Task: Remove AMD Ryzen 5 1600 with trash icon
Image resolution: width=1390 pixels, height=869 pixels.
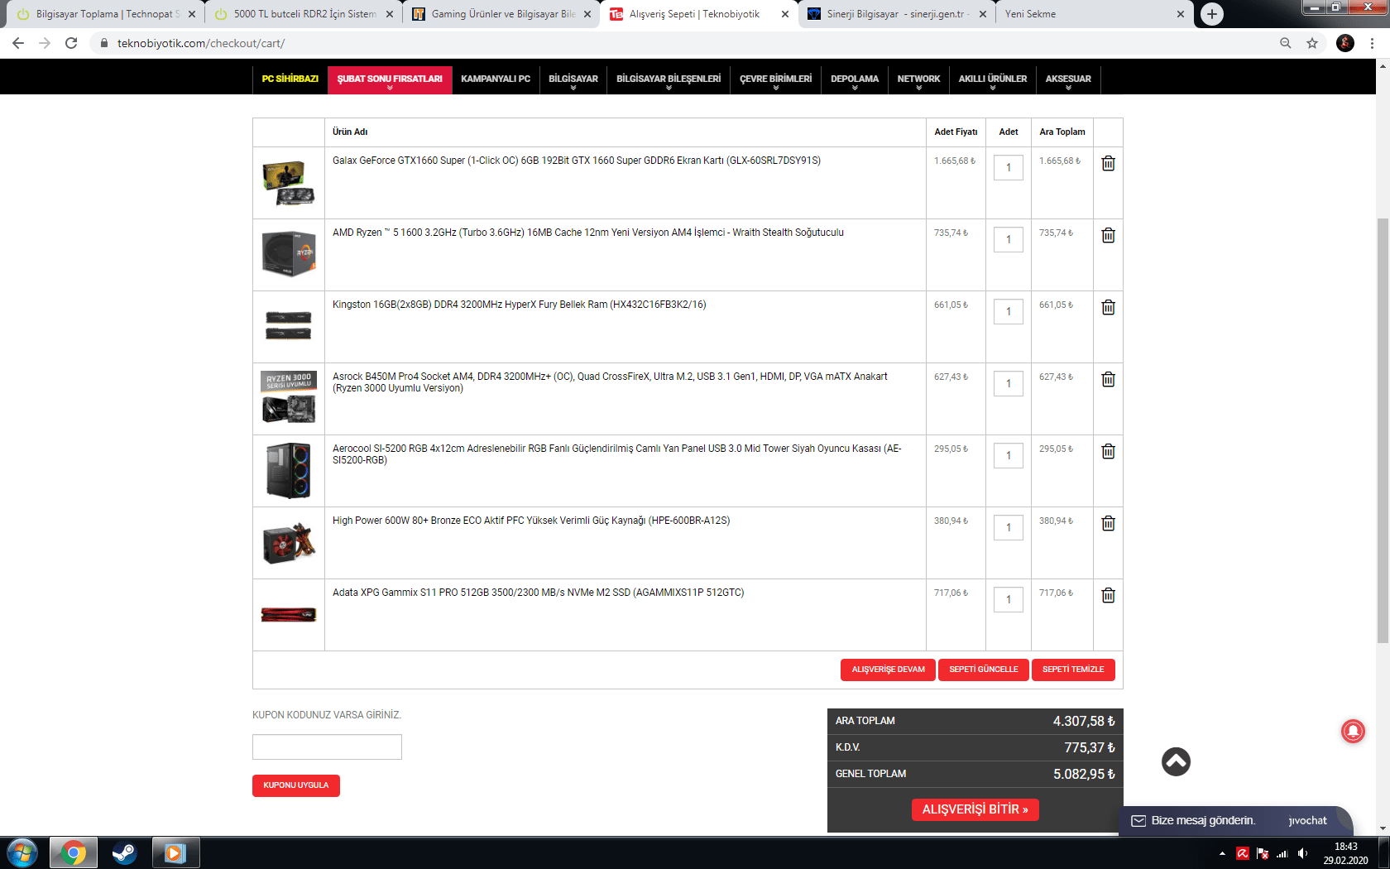Action: pos(1108,236)
